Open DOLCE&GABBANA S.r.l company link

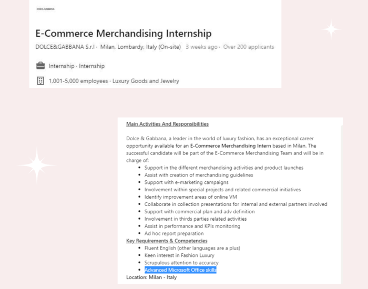(65, 47)
